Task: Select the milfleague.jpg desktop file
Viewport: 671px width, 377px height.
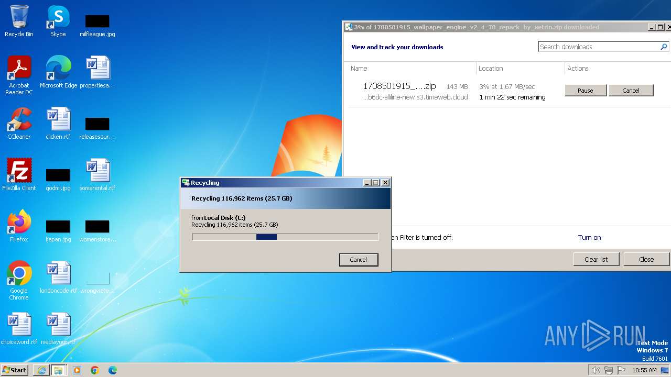Action: 98,26
